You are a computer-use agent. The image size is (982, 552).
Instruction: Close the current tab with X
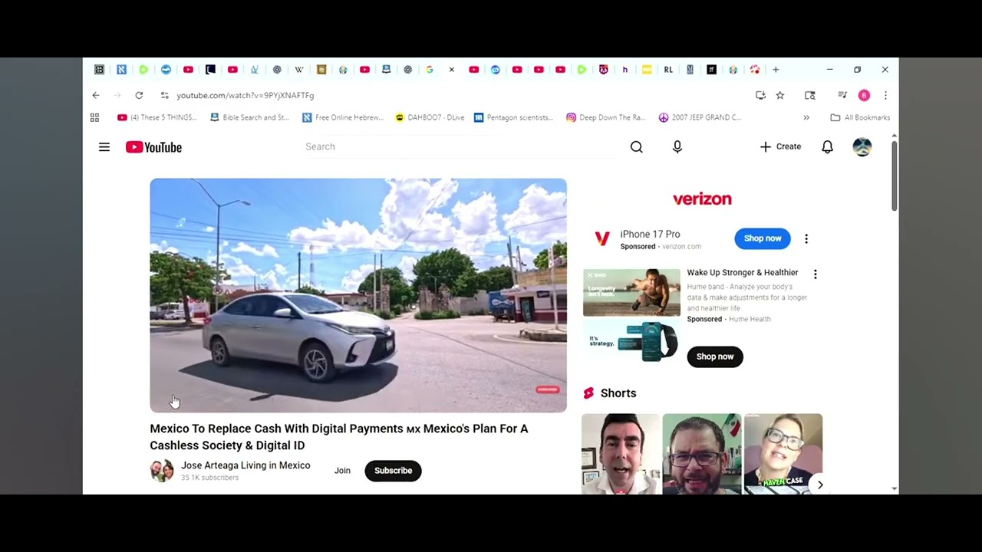(x=452, y=70)
